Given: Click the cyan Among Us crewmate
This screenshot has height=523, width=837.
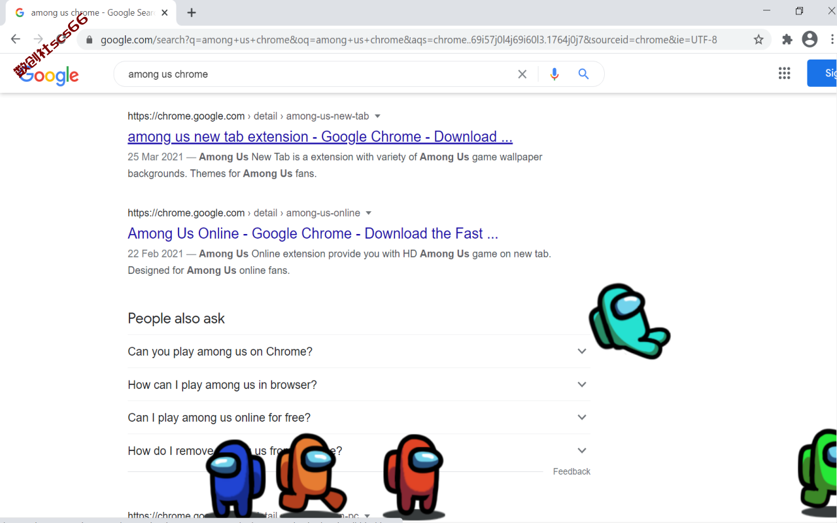Looking at the screenshot, I should pos(629,320).
